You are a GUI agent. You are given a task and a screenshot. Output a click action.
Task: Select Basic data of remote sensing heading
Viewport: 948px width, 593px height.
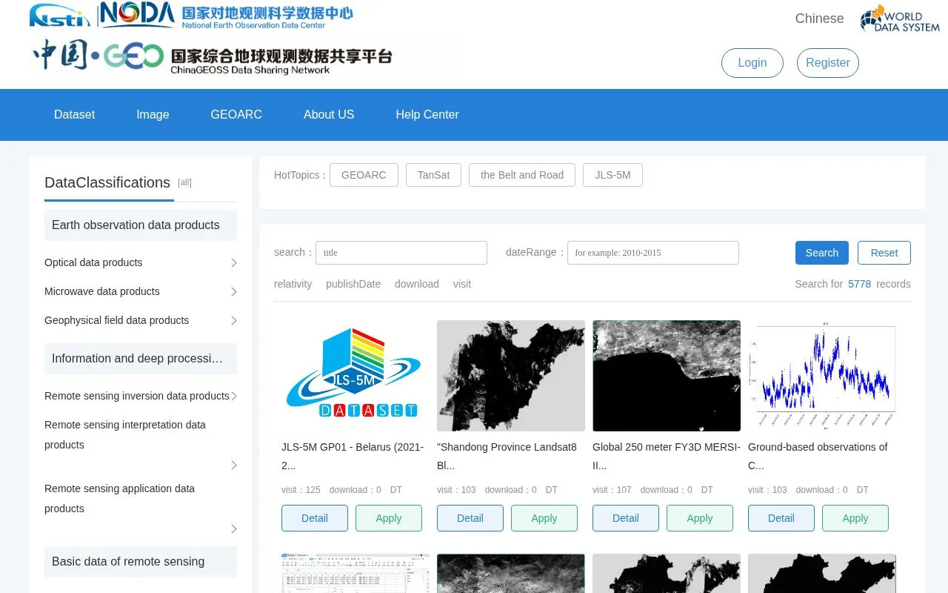click(x=141, y=562)
